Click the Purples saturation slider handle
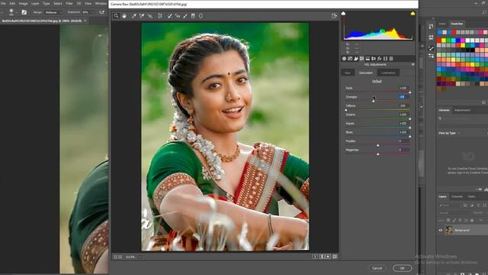The width and height of the screenshot is (488, 275). (378, 145)
